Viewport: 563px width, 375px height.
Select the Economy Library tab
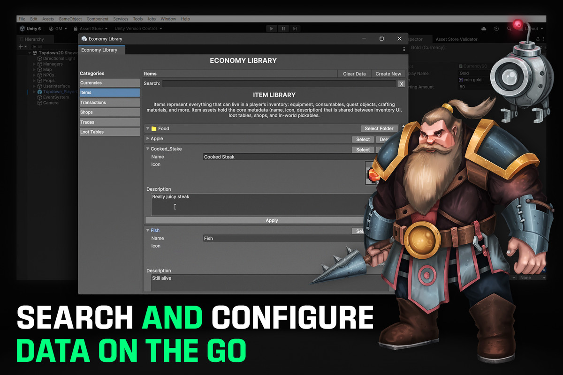pyautogui.click(x=101, y=50)
